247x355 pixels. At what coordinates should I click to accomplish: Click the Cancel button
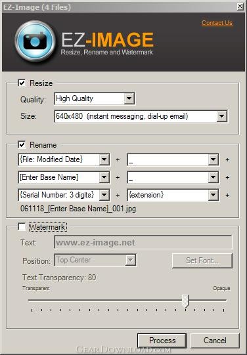tap(215, 341)
